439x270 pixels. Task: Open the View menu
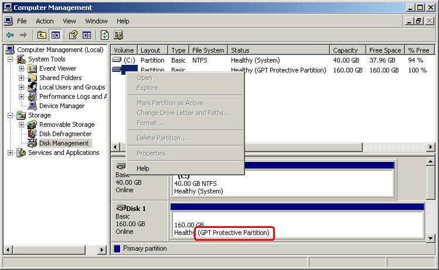pyautogui.click(x=69, y=21)
